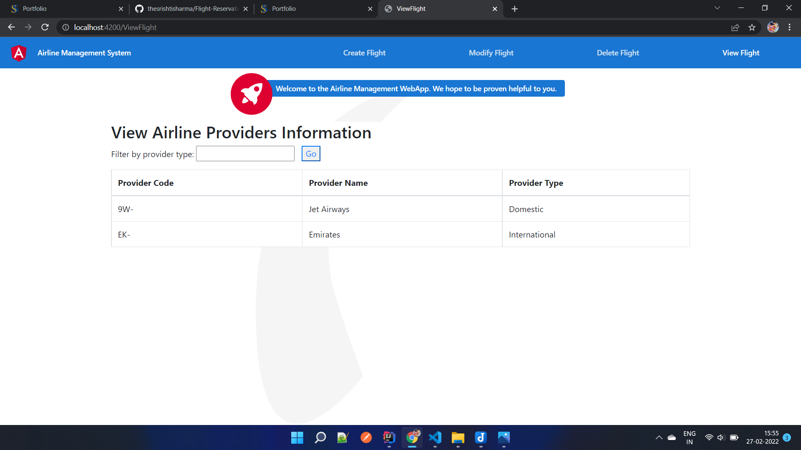Viewport: 801px width, 450px height.
Task: Open the share icon in the address bar
Action: point(735,27)
